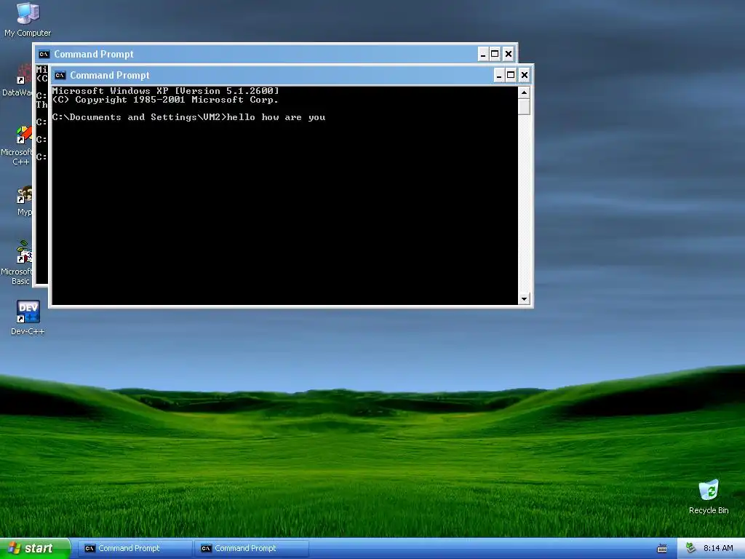Maximize the front Command Prompt window
745x559 pixels.
coord(511,75)
